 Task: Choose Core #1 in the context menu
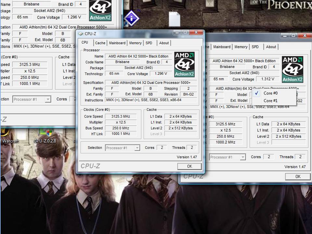point(274,101)
